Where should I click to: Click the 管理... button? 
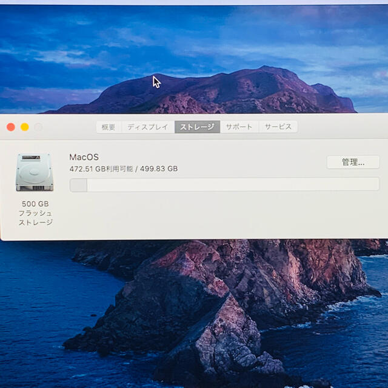point(353,162)
